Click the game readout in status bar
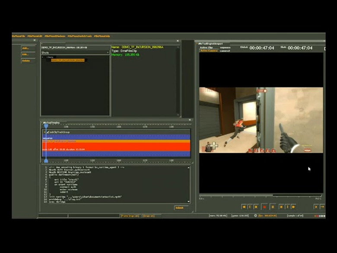 click(240, 215)
